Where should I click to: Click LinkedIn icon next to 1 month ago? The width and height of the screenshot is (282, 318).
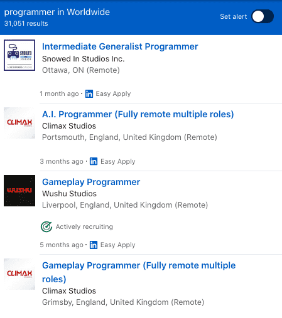pyautogui.click(x=89, y=93)
